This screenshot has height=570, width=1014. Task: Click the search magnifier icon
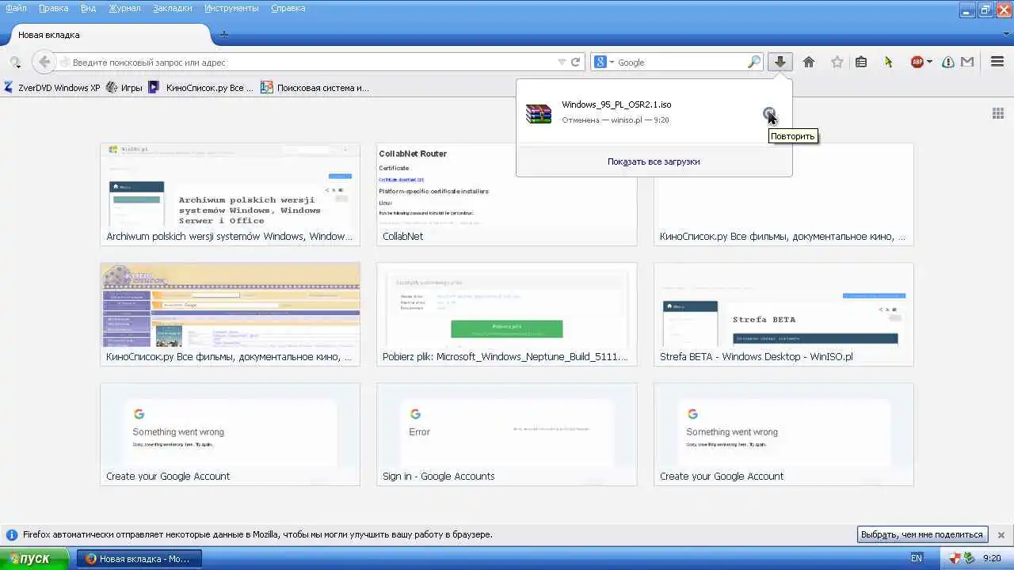753,62
